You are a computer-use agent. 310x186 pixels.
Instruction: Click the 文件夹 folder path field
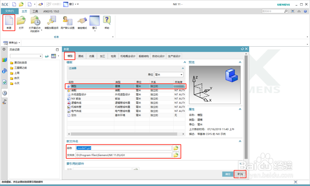pos(124,155)
